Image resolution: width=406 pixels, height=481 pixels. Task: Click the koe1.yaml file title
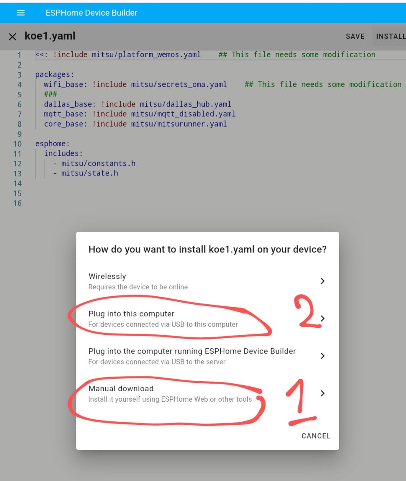(x=50, y=36)
